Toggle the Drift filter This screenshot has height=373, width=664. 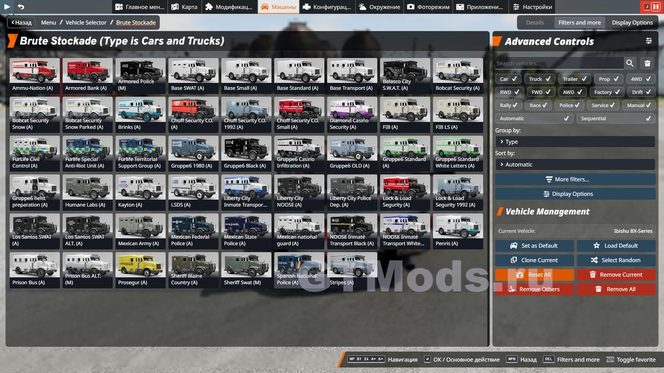(641, 92)
